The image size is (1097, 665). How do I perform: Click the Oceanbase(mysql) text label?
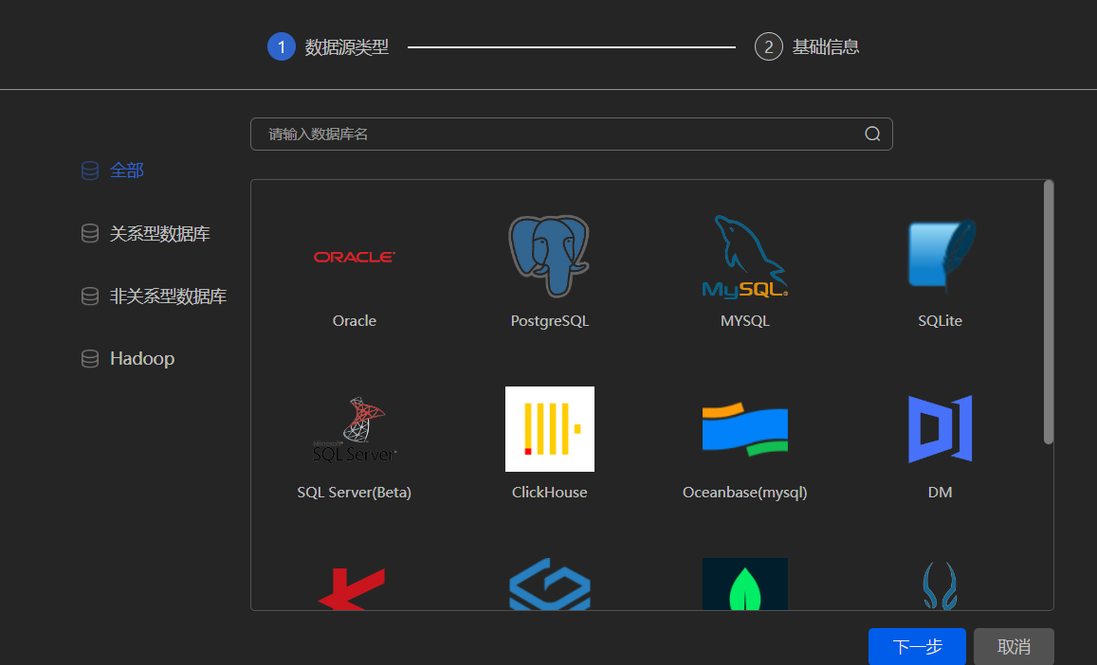(745, 493)
